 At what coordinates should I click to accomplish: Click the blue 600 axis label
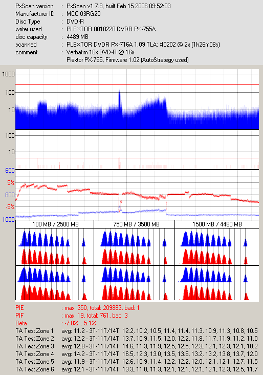pos(10,170)
